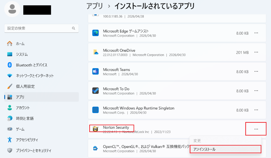The image size is (271, 158).
Task: Click the アクセシビリティ figure icon
Action: [x=10, y=140]
